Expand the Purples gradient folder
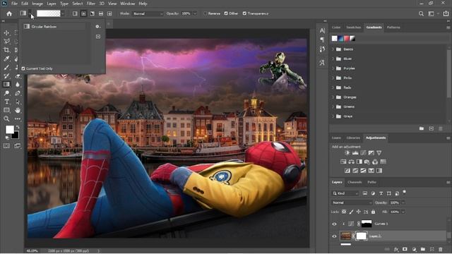Image resolution: width=452 pixels, height=254 pixels. 333,68
